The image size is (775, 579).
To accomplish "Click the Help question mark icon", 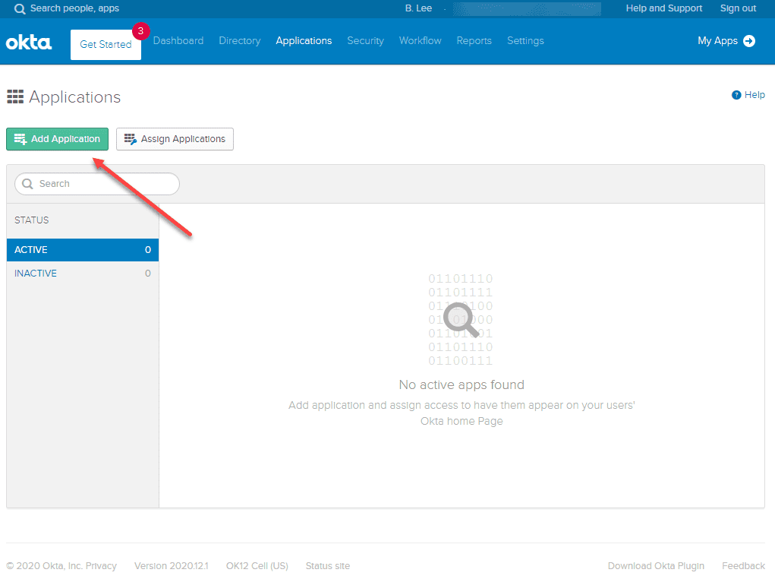I will point(736,95).
